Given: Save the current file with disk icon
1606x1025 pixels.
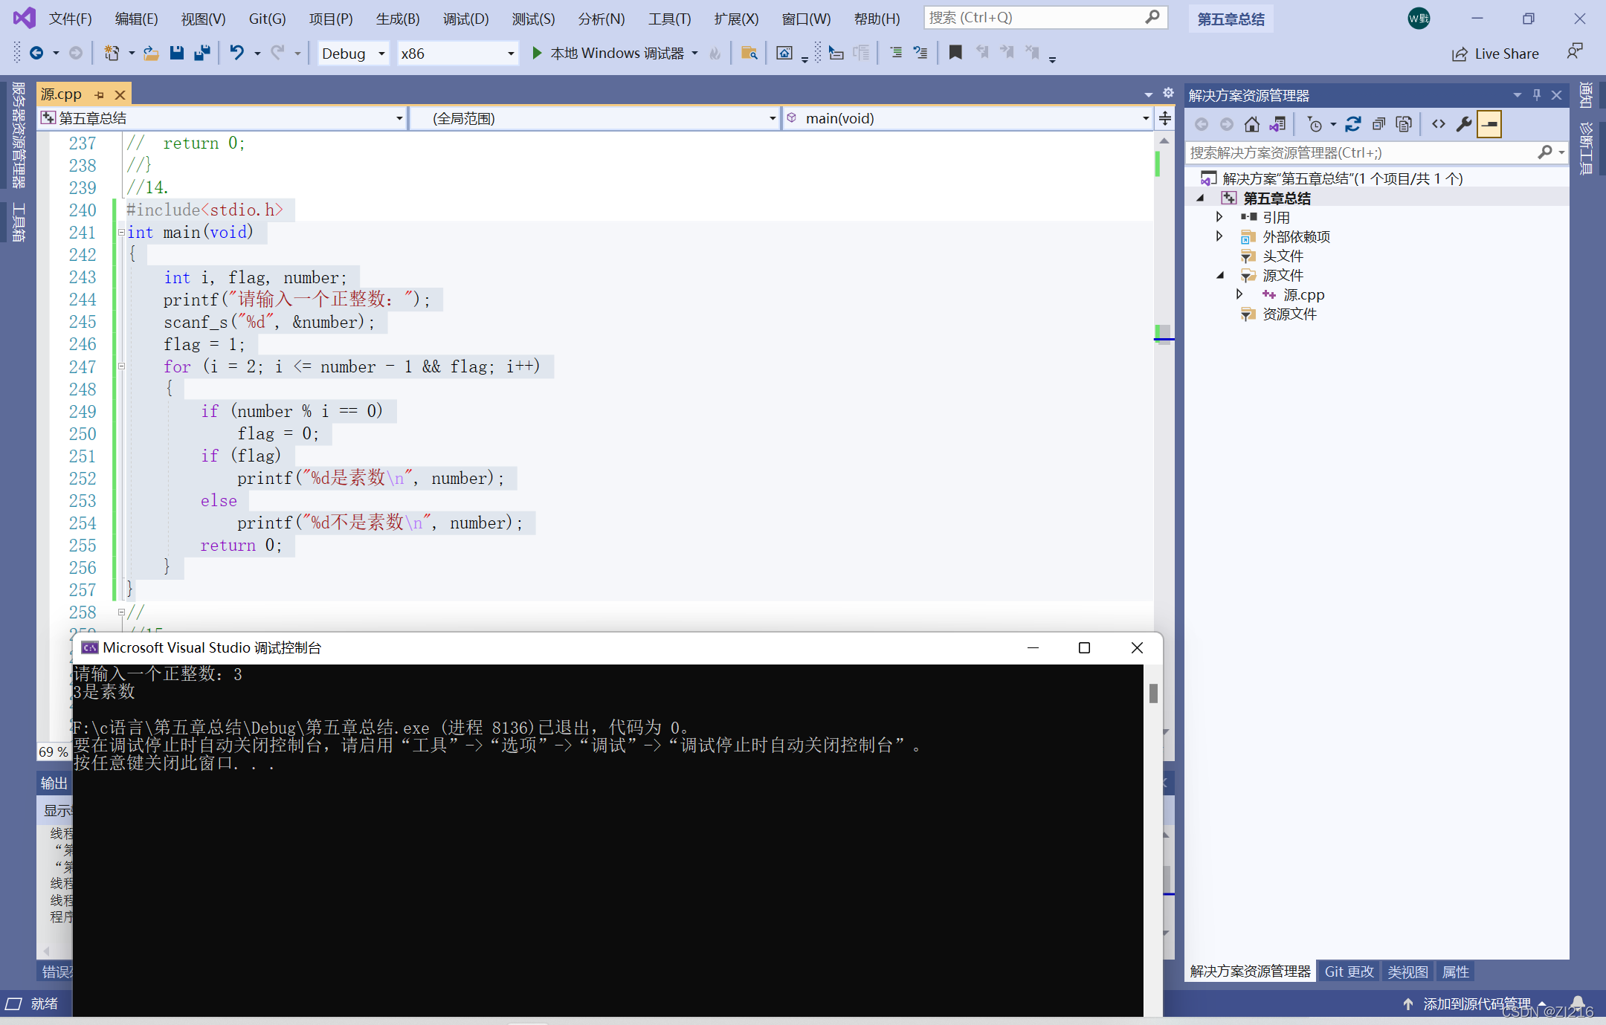Looking at the screenshot, I should (x=176, y=53).
